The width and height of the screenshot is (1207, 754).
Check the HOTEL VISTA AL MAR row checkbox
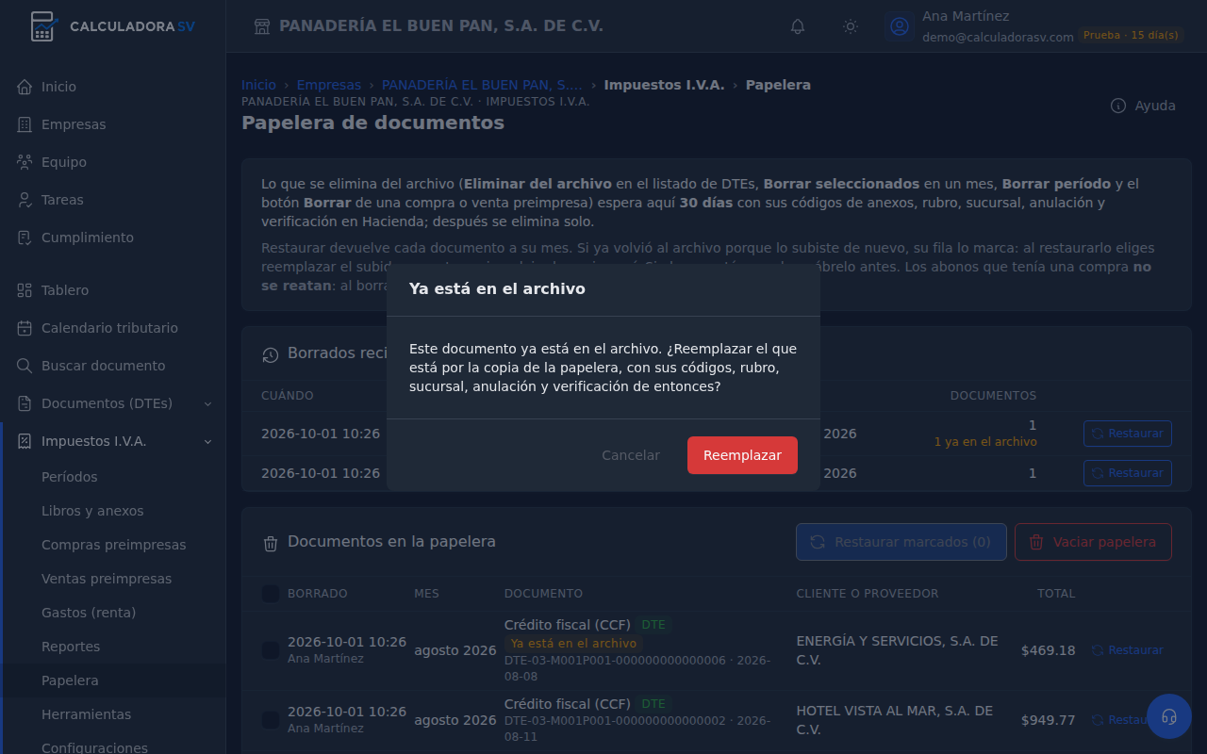270,720
